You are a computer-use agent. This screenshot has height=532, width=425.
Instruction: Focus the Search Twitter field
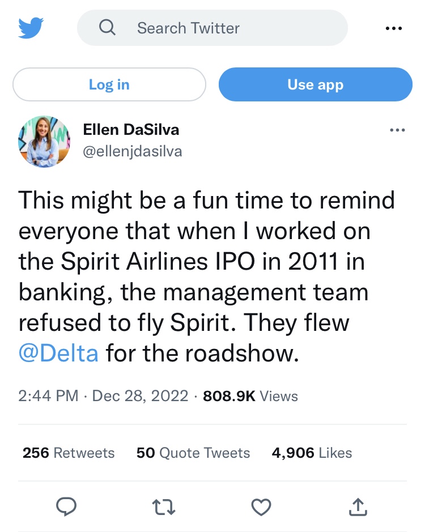point(227,28)
